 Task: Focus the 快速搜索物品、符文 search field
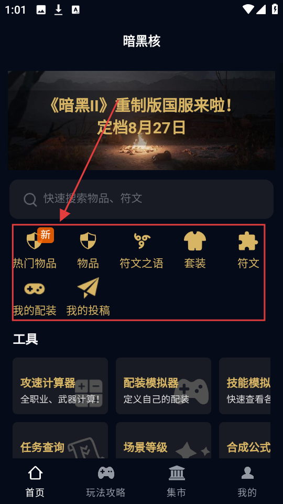click(141, 199)
